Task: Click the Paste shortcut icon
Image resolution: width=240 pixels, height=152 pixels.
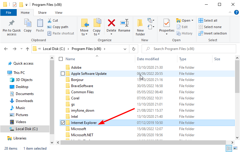Action: 49,33
